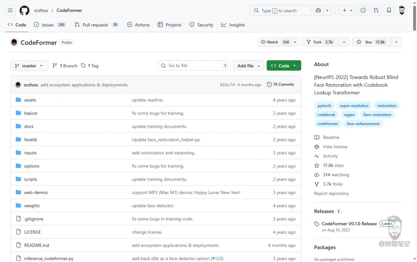Open the notifications inbox icon
This screenshot has width=417, height=262.
click(x=389, y=10)
